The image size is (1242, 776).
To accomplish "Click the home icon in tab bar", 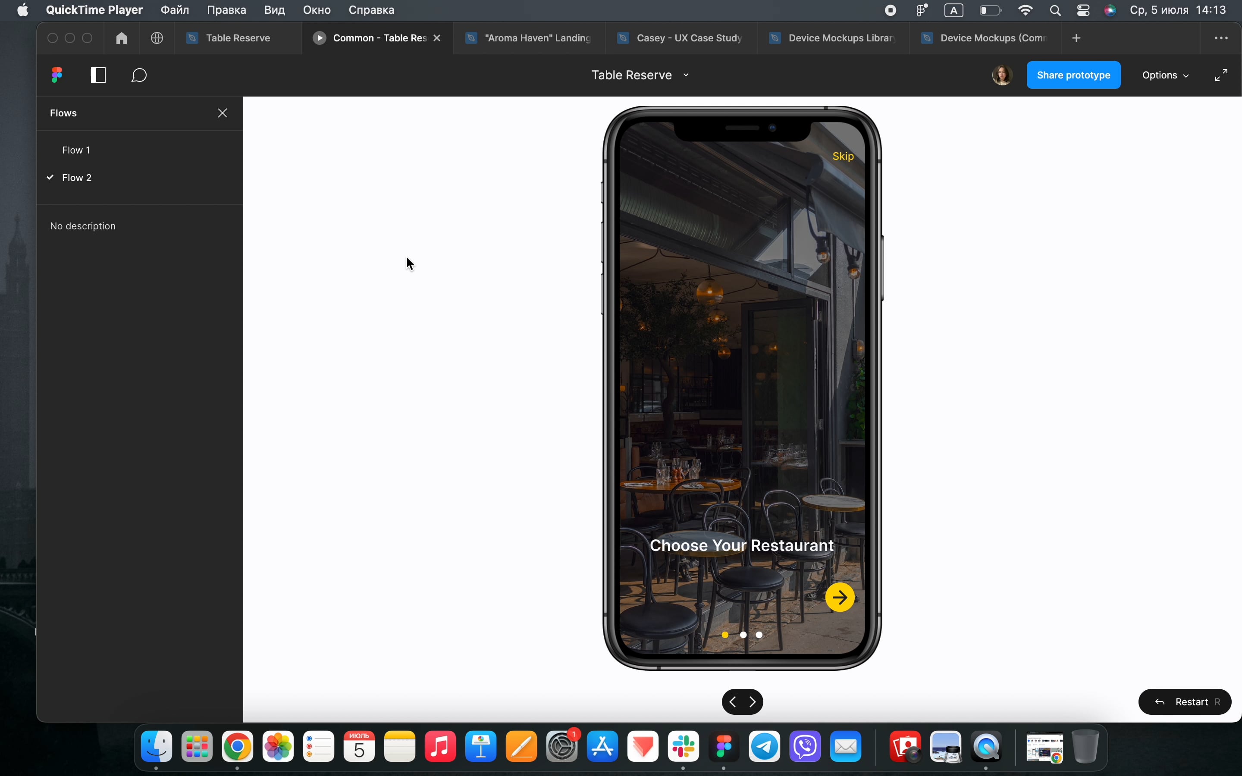I will pos(122,38).
